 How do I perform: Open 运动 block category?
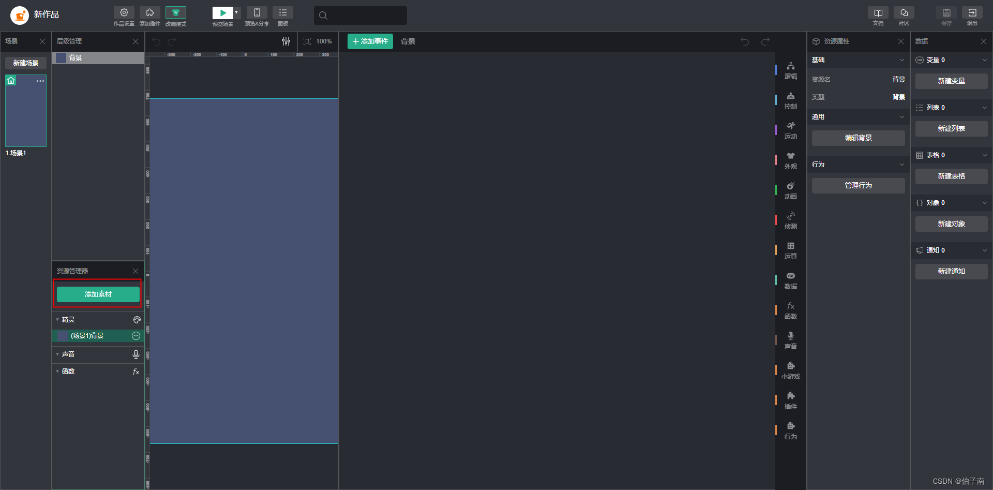791,131
